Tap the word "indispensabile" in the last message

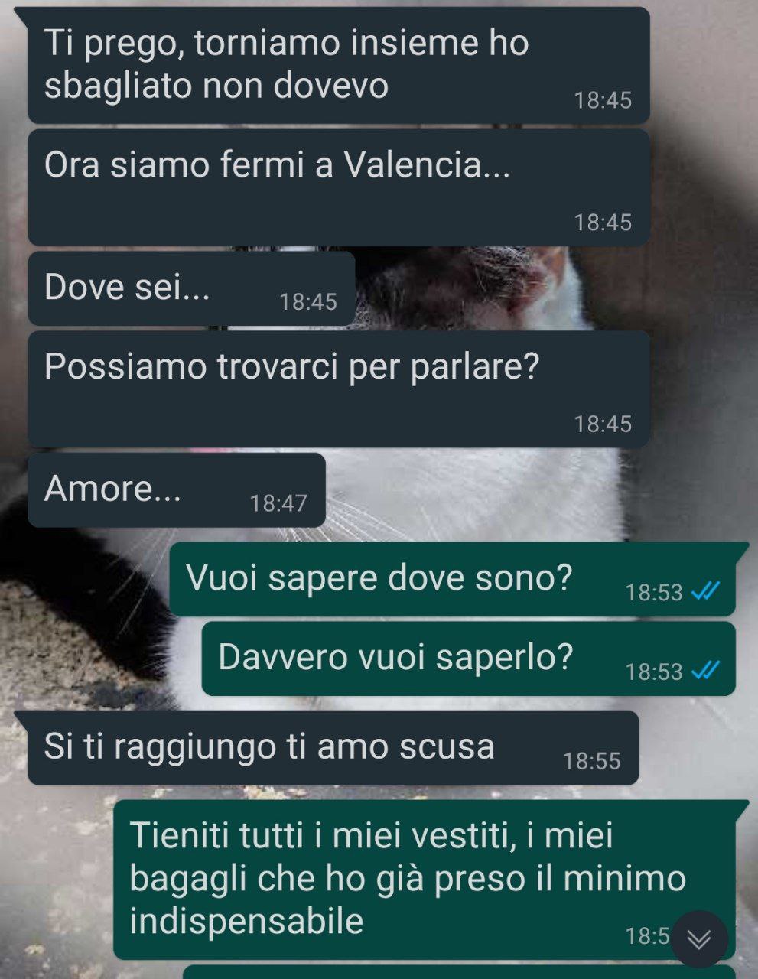[x=246, y=921]
